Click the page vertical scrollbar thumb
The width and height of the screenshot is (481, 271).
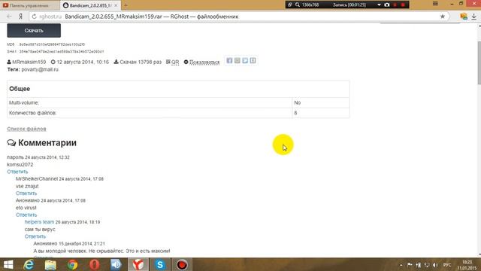click(x=479, y=62)
